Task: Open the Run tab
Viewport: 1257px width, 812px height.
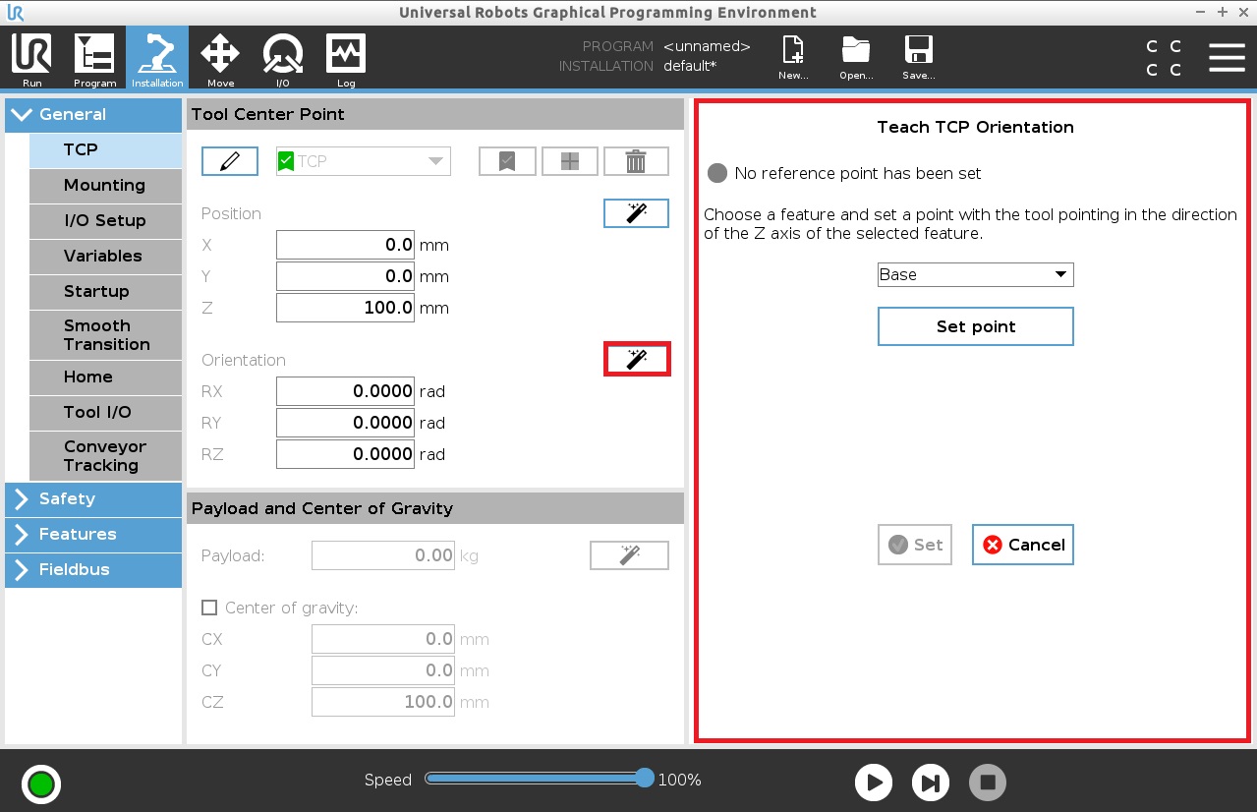Action: [x=31, y=58]
